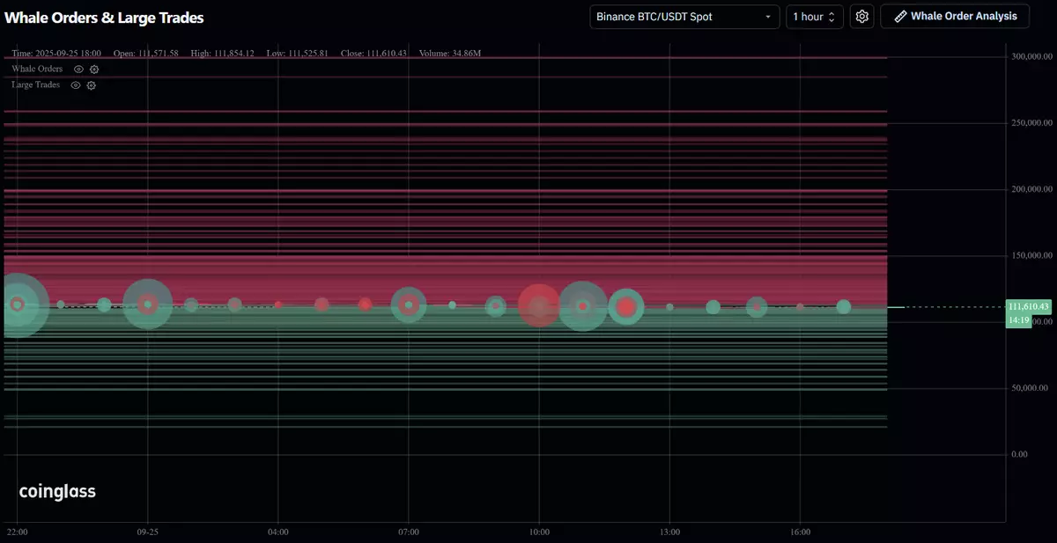Click the 07:00 time axis label

(409, 532)
